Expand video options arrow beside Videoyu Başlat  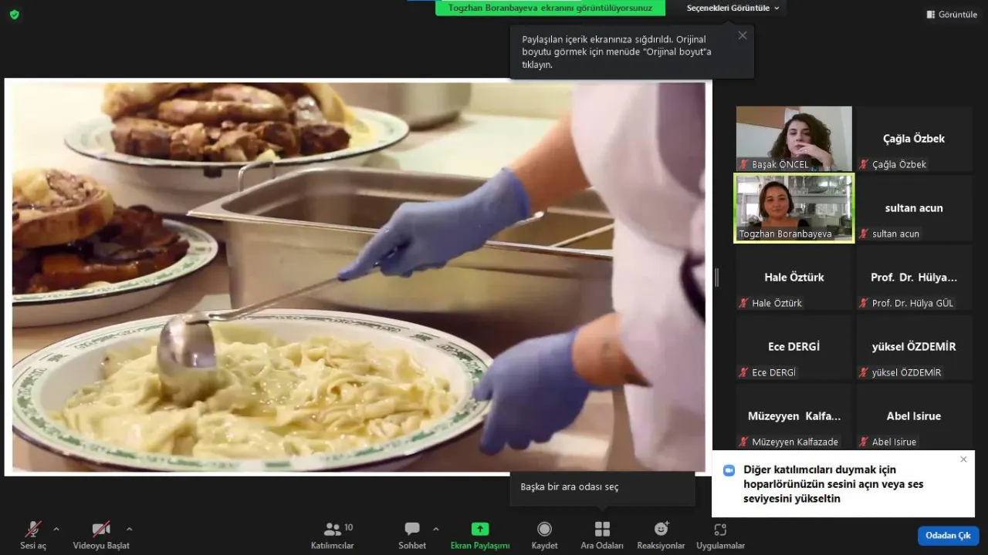point(129,530)
